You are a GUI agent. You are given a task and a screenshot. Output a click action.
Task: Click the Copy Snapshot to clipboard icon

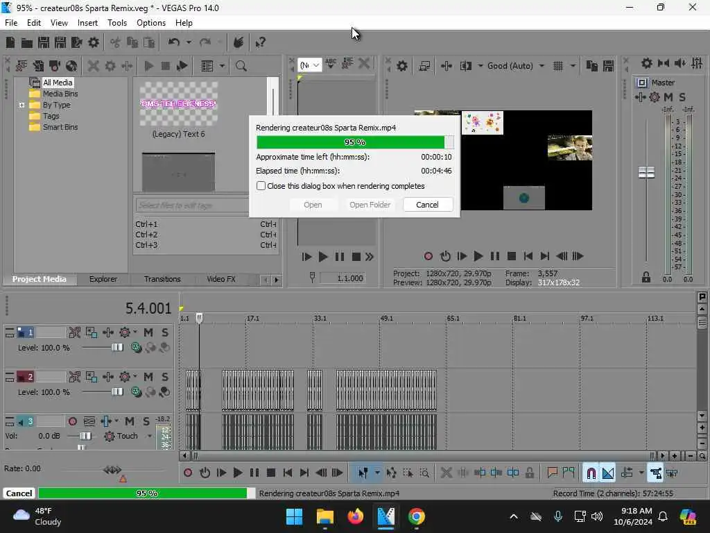592,66
